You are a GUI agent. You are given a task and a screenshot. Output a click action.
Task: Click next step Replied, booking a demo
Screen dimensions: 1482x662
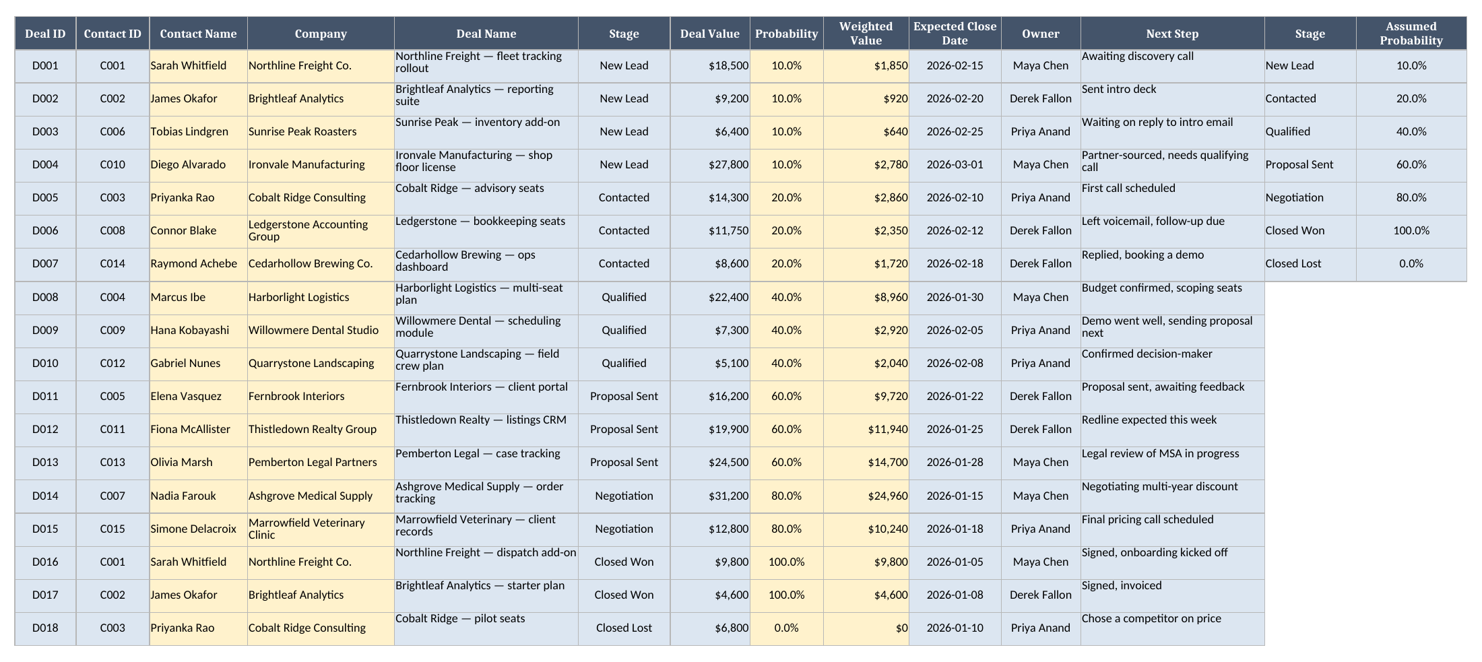click(x=1172, y=264)
